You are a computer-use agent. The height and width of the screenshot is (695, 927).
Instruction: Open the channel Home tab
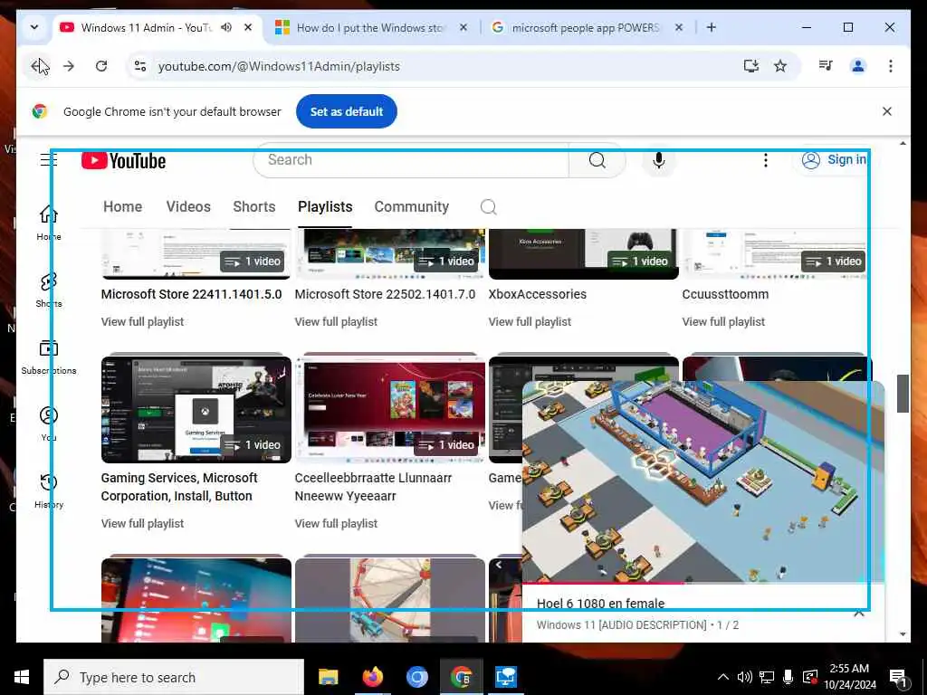click(122, 207)
